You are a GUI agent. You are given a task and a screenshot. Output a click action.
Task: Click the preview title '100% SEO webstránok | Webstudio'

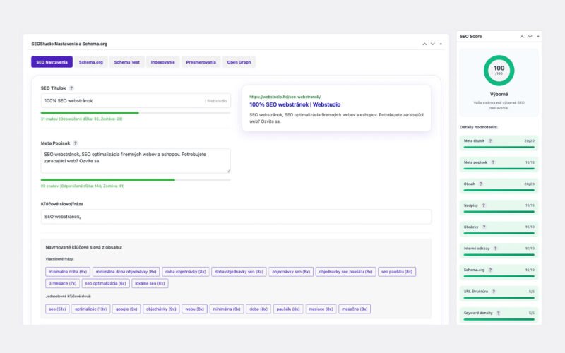point(295,104)
